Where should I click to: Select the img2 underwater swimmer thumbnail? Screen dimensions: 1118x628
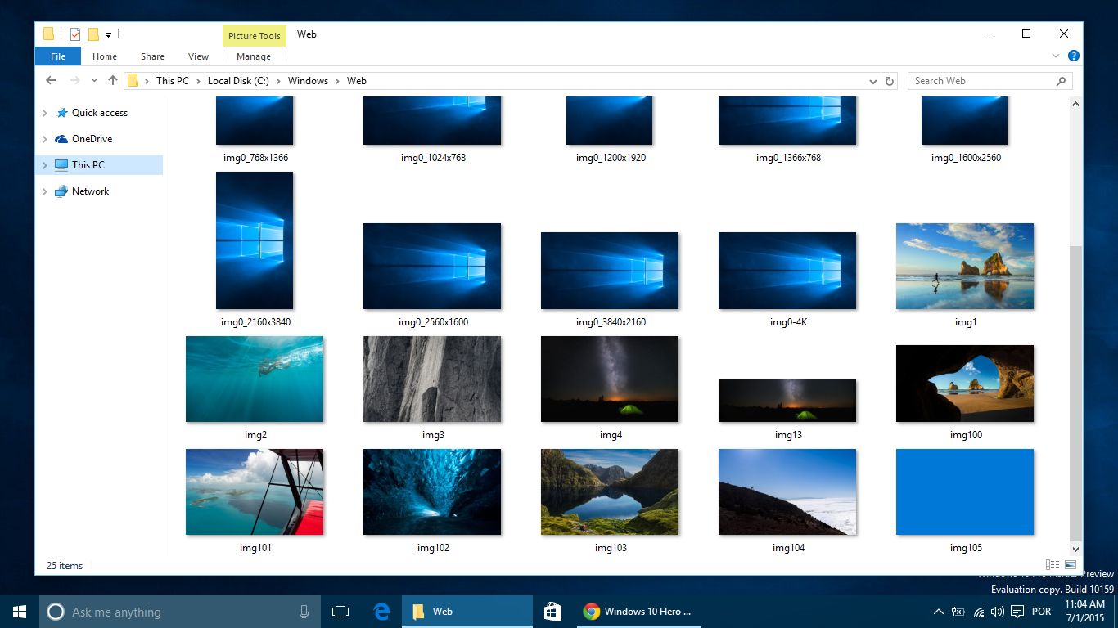pyautogui.click(x=255, y=379)
